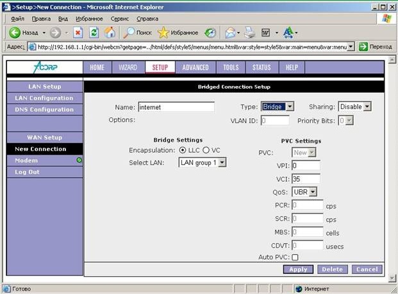Open the Справка menu
This screenshot has width=398, height=294.
[x=147, y=19]
